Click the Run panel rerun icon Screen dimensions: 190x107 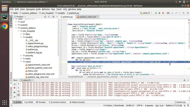tap(15, 84)
